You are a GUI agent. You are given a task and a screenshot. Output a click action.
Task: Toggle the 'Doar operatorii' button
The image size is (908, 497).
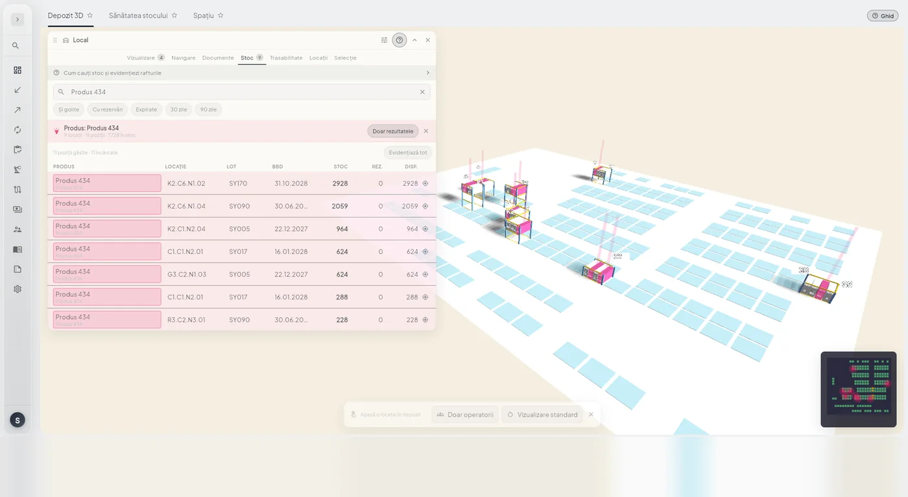[x=465, y=415]
